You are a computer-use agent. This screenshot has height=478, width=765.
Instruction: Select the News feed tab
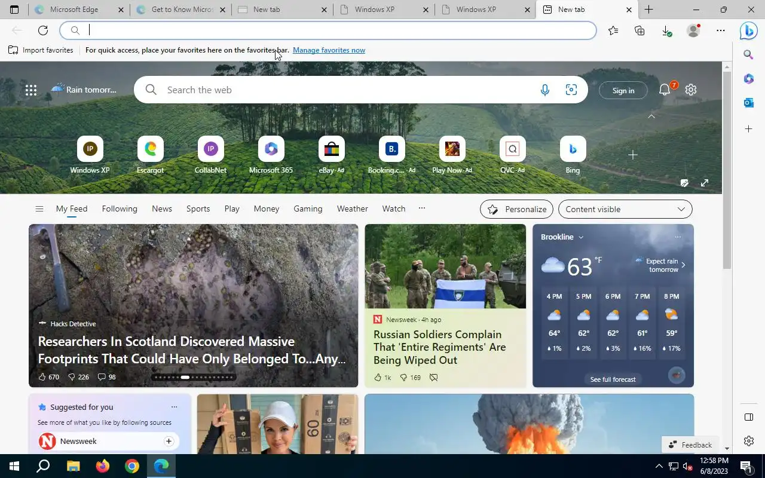tap(162, 209)
